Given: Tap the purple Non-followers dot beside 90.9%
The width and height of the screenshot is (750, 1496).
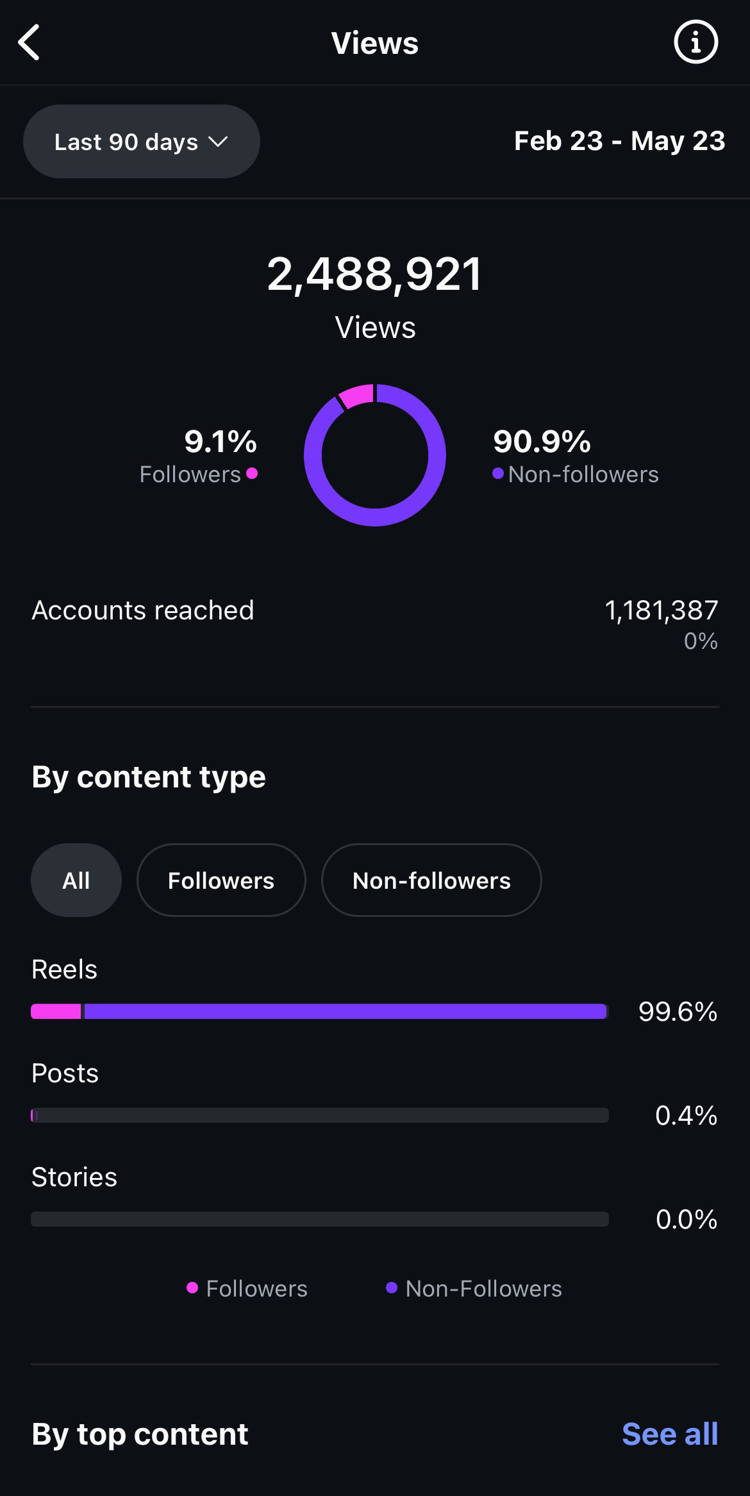Looking at the screenshot, I should (497, 473).
